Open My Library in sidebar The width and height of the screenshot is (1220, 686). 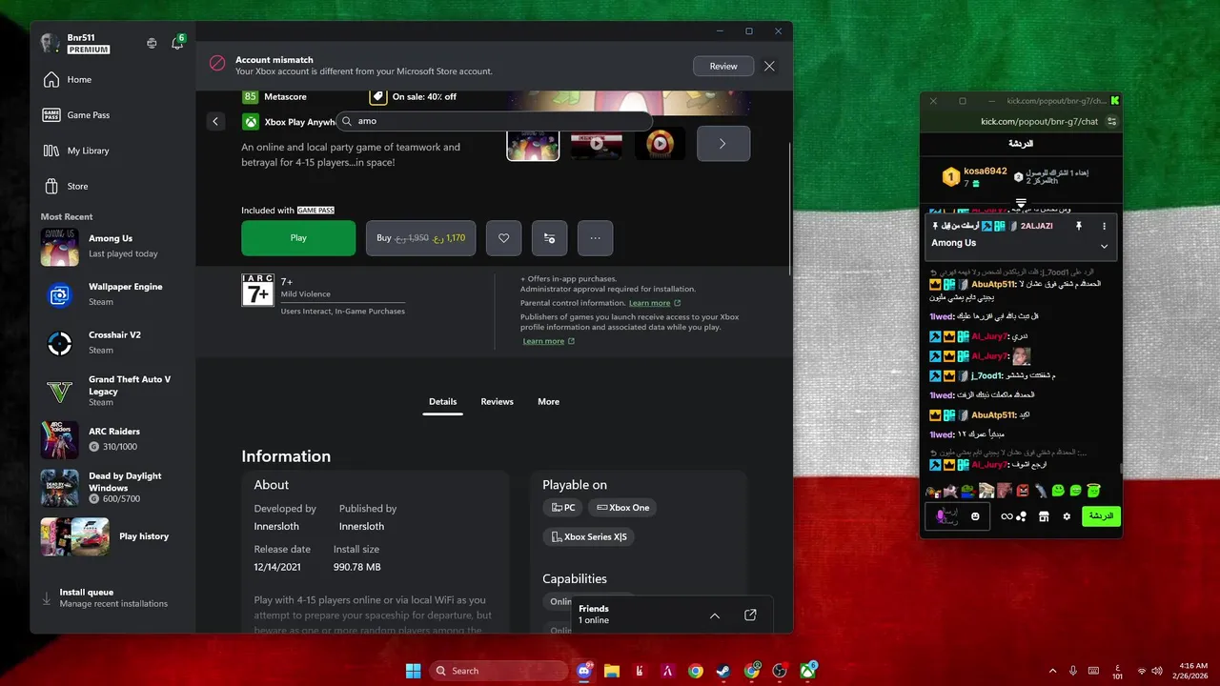pyautogui.click(x=112, y=151)
